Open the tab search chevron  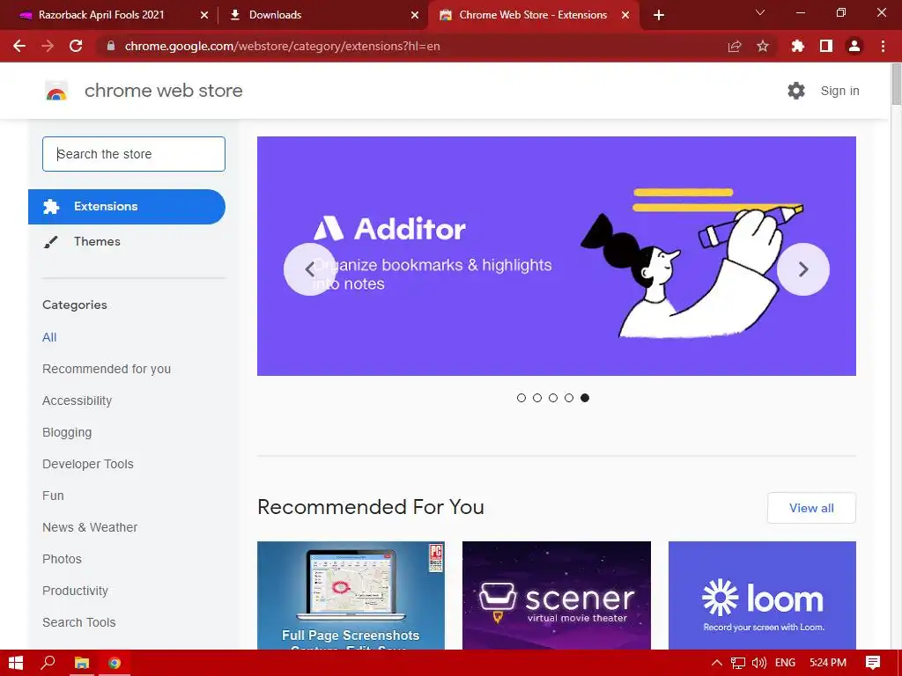click(760, 12)
